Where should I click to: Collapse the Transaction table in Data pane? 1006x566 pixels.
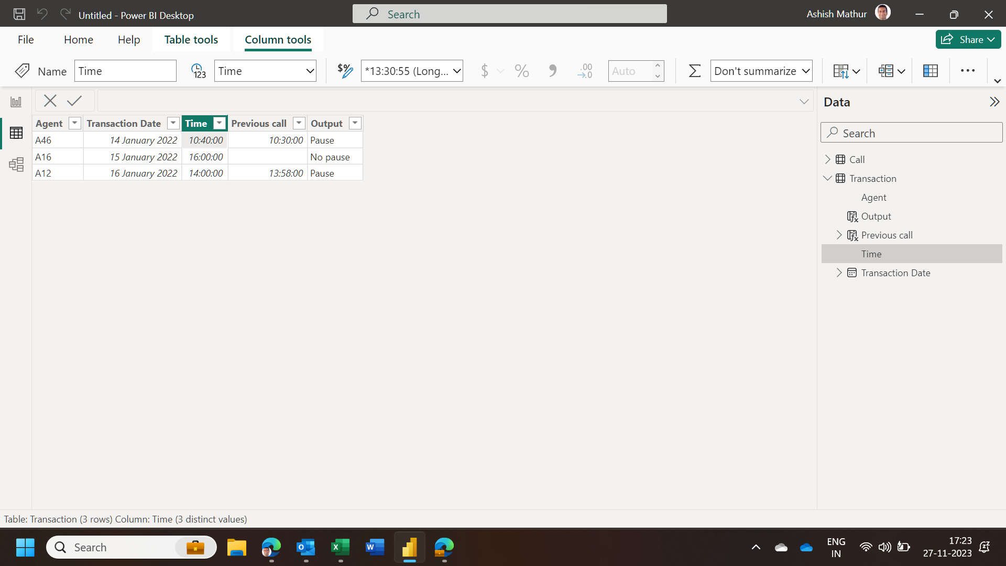828,178
